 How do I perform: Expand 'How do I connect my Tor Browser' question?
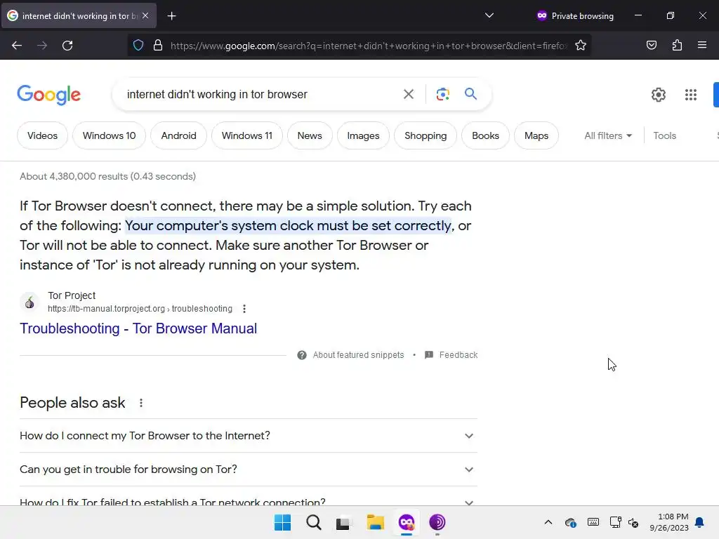248,436
